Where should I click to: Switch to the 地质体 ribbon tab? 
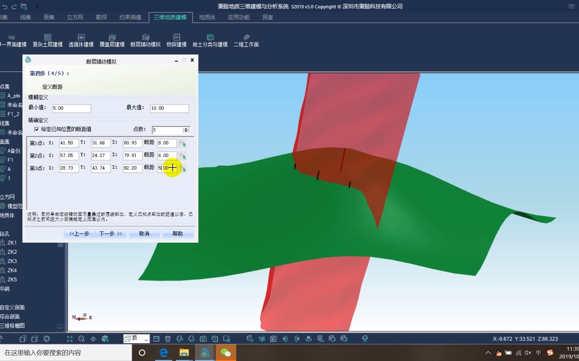(207, 17)
